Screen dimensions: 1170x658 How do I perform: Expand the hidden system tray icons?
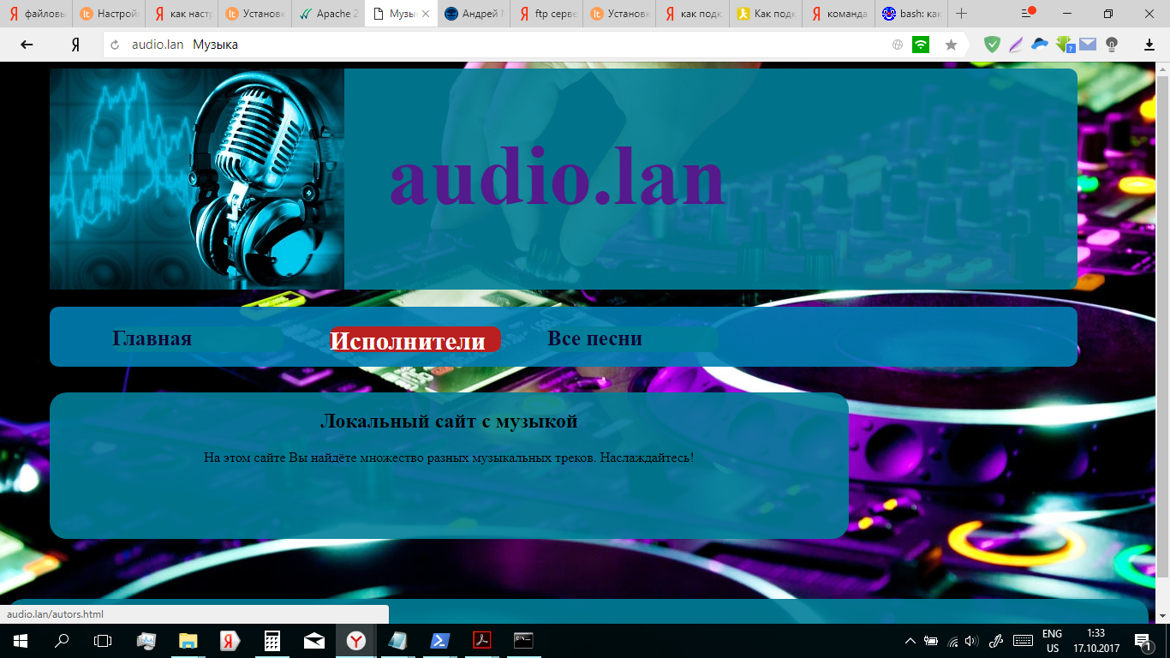(x=910, y=641)
